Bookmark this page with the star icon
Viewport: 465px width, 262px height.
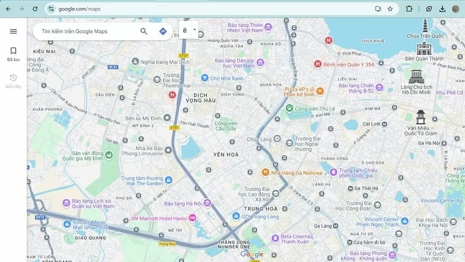click(390, 9)
